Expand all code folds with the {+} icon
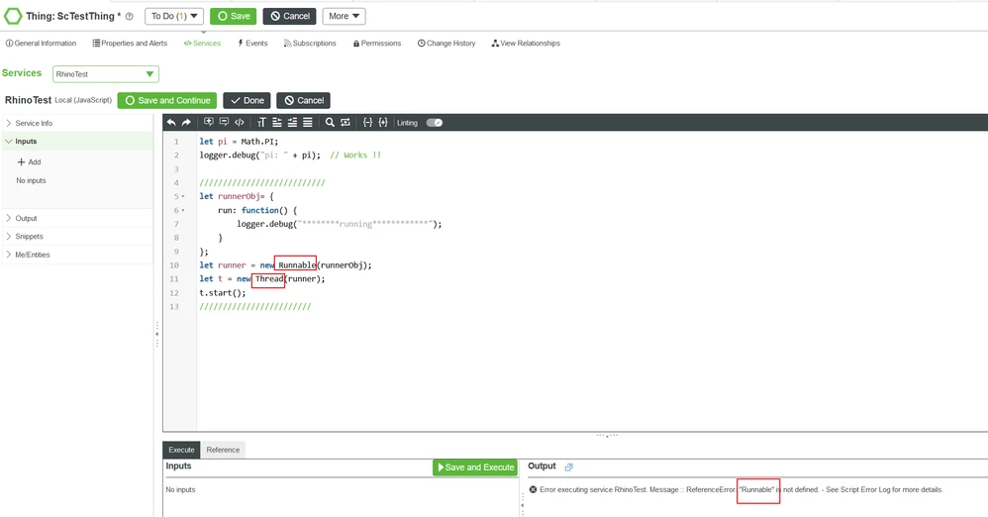The height and width of the screenshot is (517, 988). coord(383,122)
